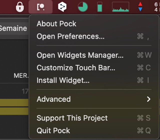The width and height of the screenshot is (160, 140).
Task: Select About Pock from the menu
Action: 56,24
